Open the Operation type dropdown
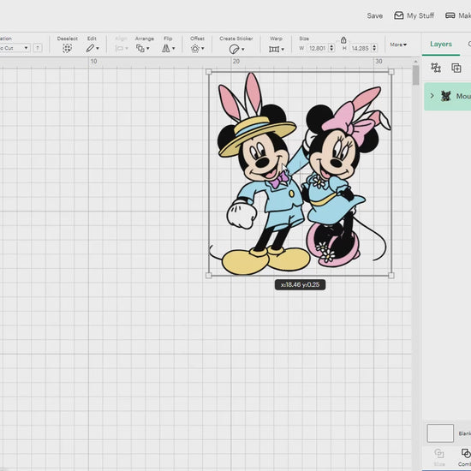Screen dimensions: 471x471 15,48
